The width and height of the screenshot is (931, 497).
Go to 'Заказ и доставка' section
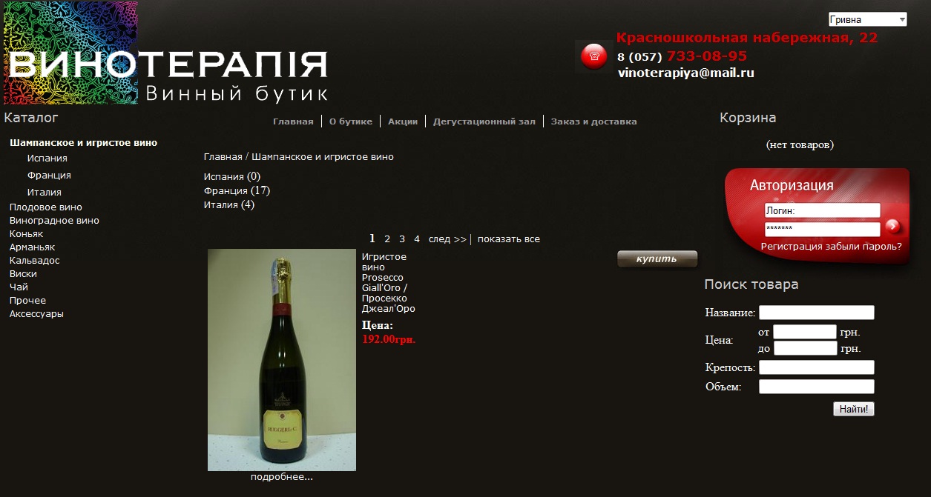click(593, 121)
